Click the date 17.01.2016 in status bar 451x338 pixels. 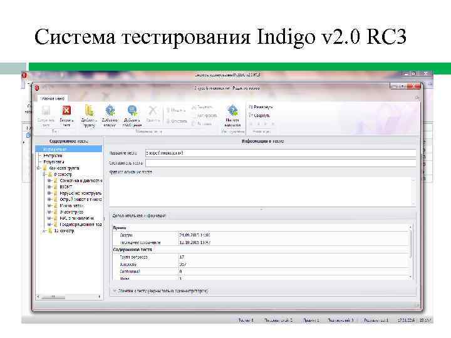pos(406,320)
